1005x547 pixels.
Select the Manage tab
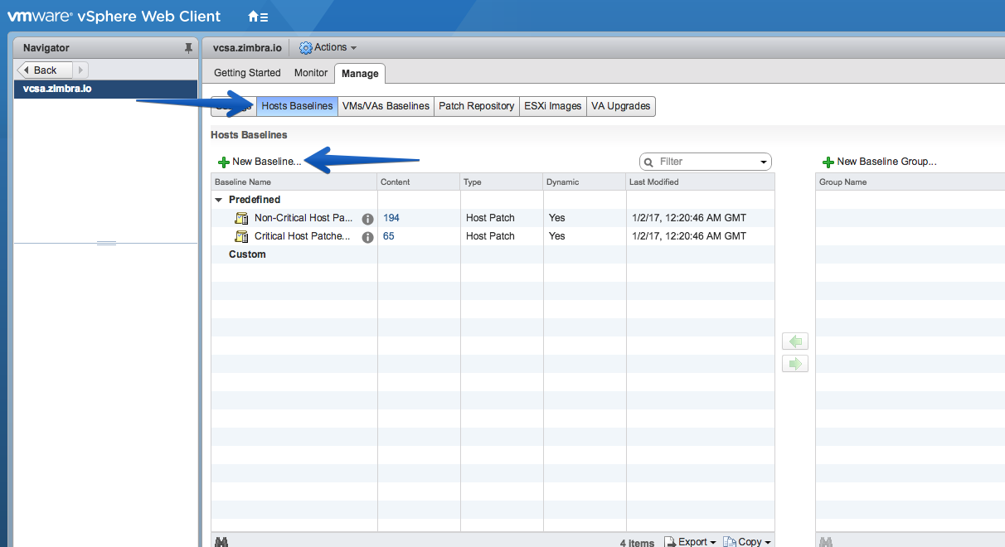[x=360, y=74]
